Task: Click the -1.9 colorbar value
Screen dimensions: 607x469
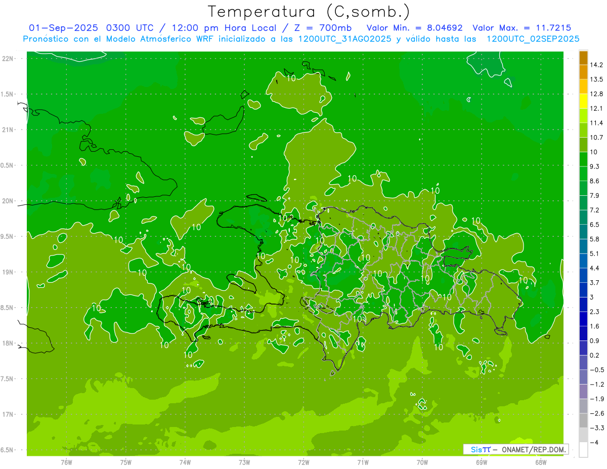Action: (x=596, y=399)
